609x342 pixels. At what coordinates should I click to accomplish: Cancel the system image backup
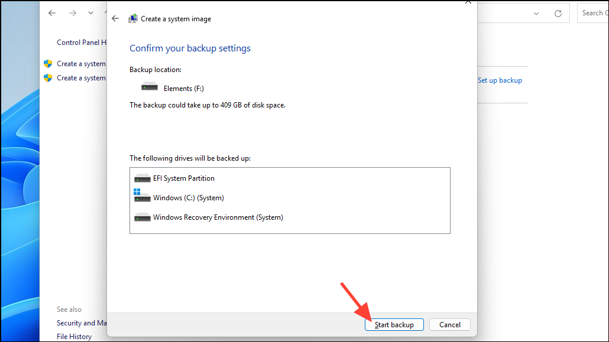coord(449,324)
